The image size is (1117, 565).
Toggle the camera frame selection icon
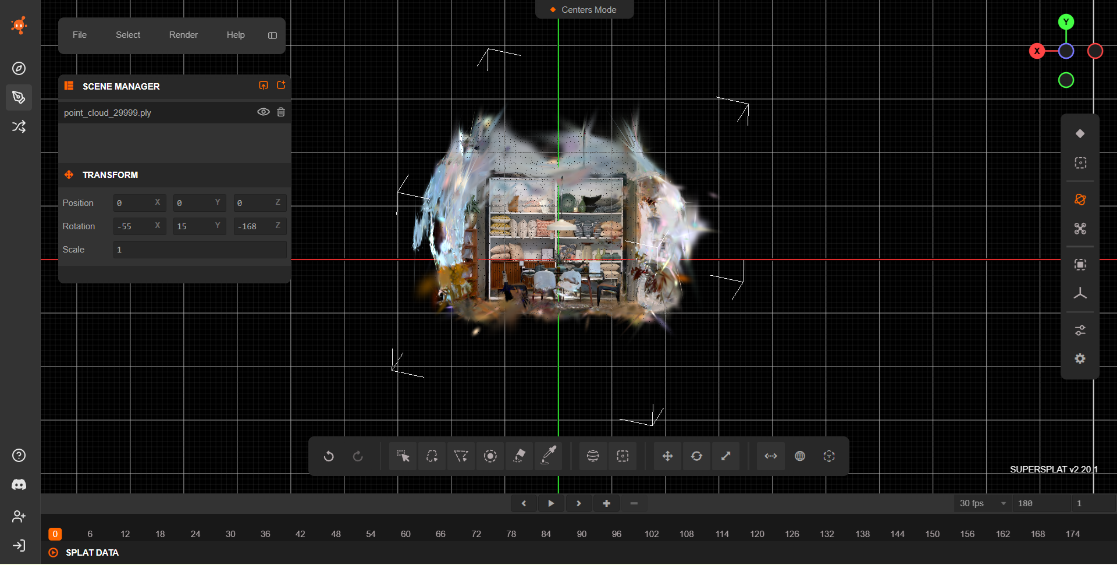pyautogui.click(x=1080, y=265)
